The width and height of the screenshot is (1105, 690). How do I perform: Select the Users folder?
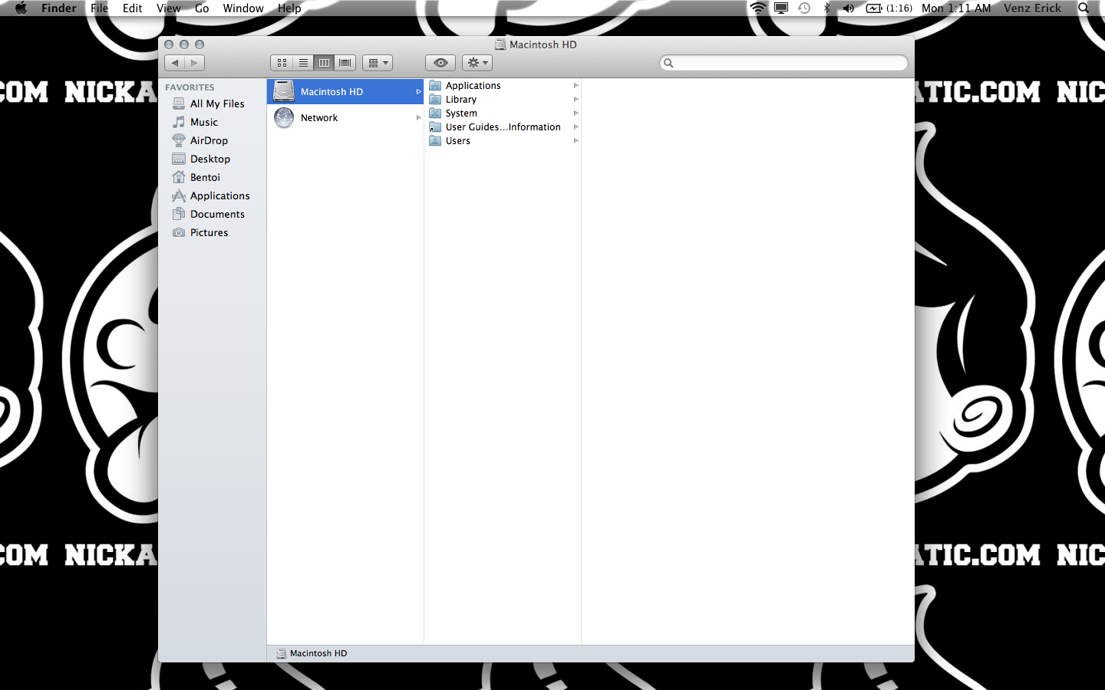pyautogui.click(x=503, y=141)
